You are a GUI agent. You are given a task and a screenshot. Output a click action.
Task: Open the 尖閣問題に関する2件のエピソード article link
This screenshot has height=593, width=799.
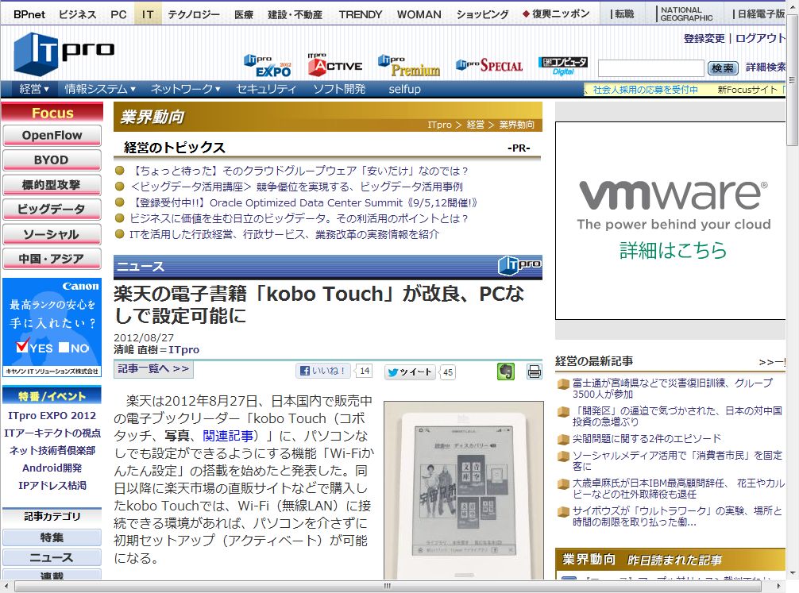(x=647, y=439)
